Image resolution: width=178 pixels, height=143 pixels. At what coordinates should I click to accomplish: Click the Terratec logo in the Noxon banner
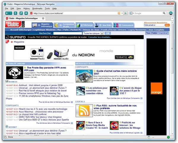click(124, 57)
